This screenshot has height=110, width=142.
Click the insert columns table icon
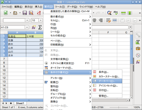click(x=130, y=13)
